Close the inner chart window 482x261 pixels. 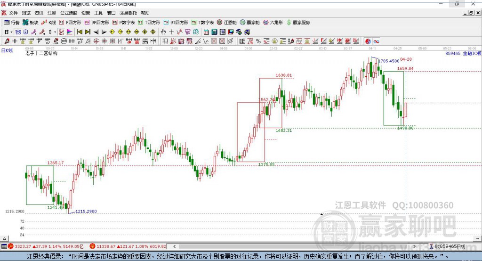coord(478,13)
